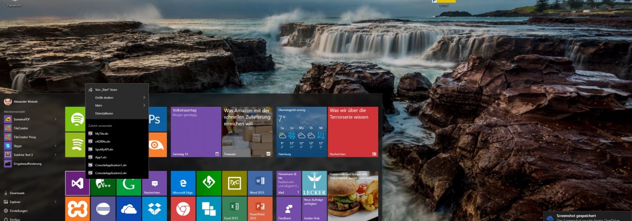Open the OneDrive cloud tile

coord(129,209)
